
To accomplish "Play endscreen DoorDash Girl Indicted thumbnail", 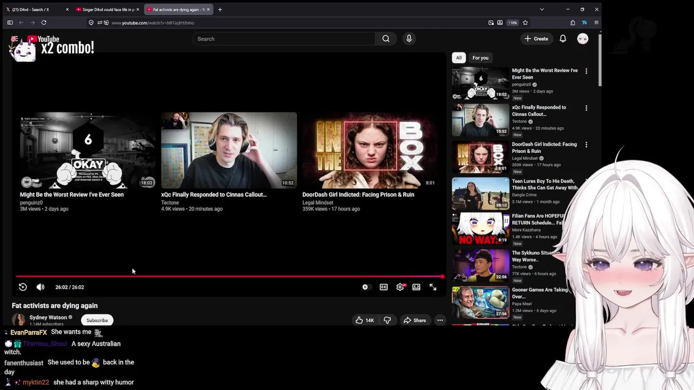I will click(370, 151).
